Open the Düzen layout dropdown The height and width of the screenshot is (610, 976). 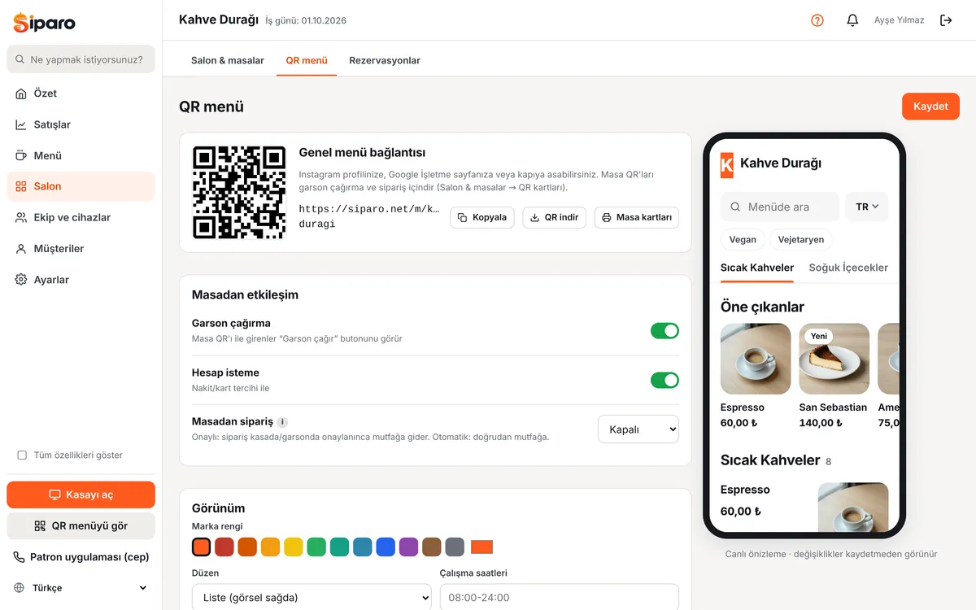(312, 598)
